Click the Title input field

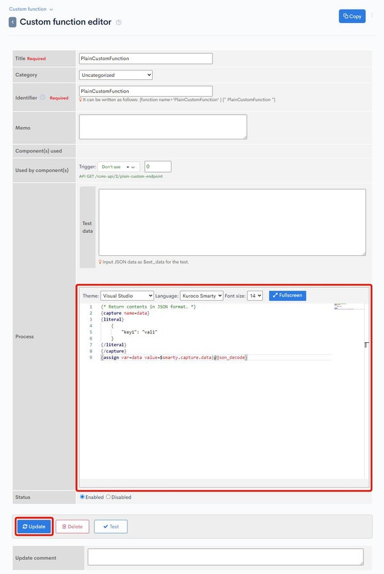(x=146, y=59)
